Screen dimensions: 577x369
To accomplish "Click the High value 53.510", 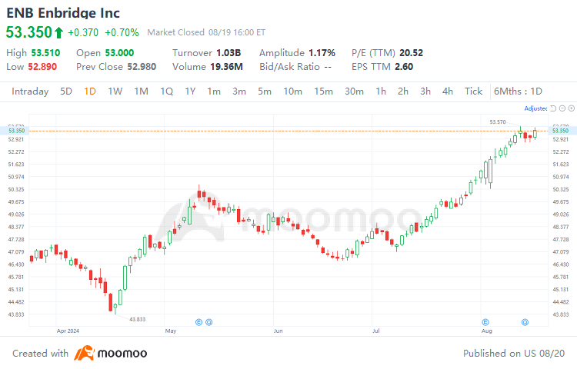I will click(x=45, y=53).
